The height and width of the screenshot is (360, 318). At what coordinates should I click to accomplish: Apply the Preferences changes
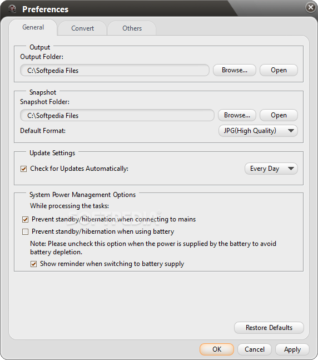(292, 349)
